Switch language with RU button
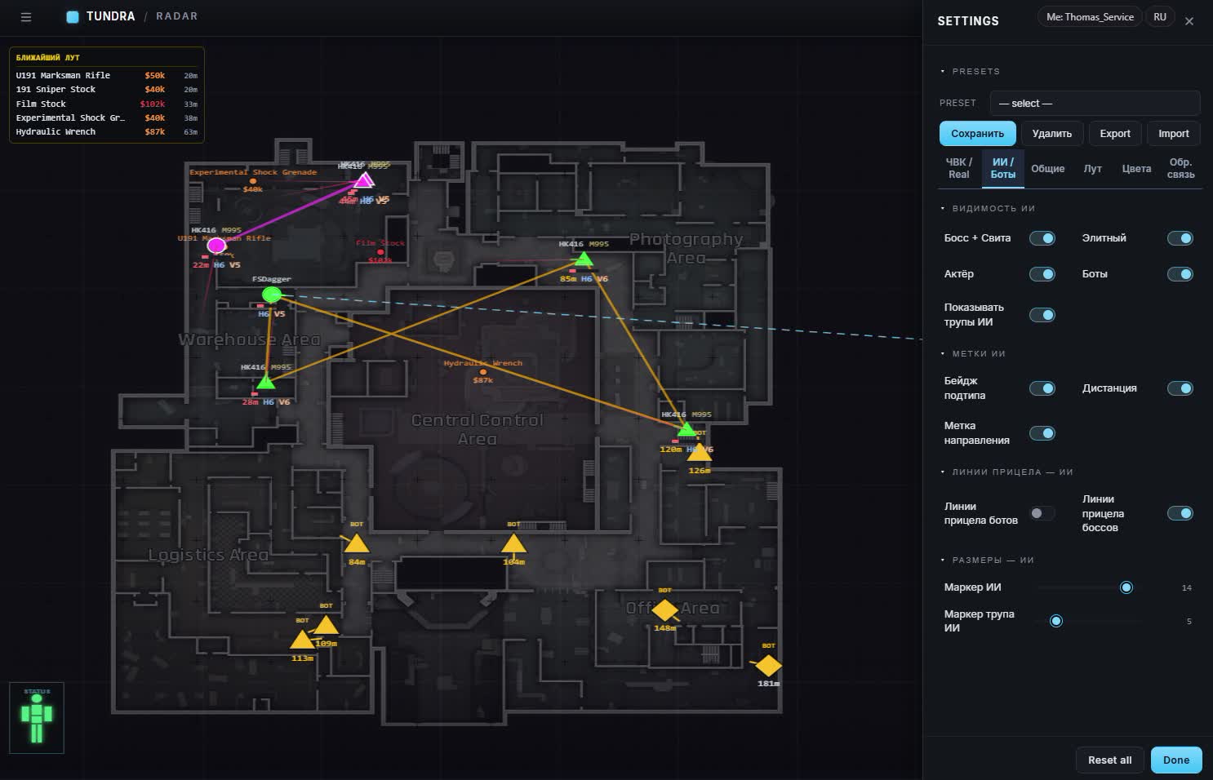Image resolution: width=1213 pixels, height=780 pixels. click(x=1160, y=17)
